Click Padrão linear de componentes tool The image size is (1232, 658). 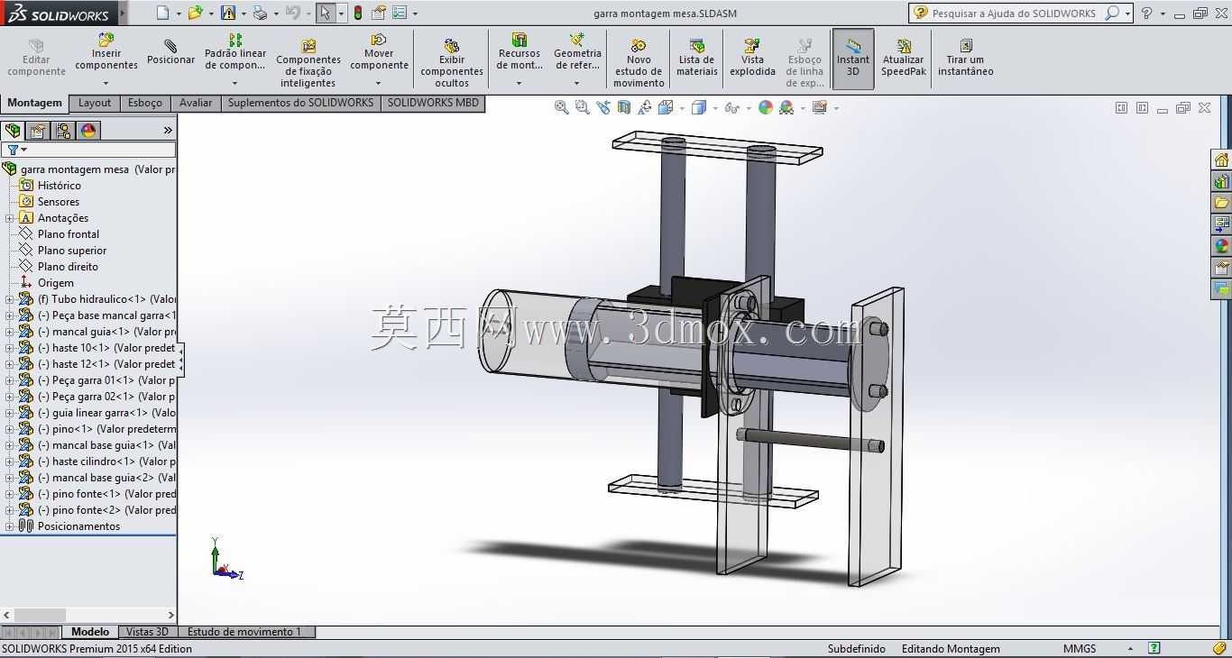pos(235,52)
